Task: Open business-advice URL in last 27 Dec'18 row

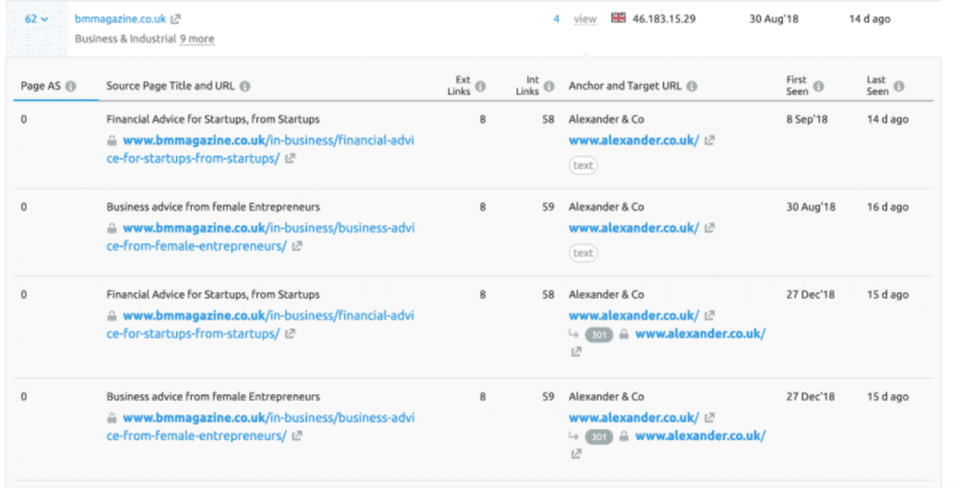Action: coord(260,426)
